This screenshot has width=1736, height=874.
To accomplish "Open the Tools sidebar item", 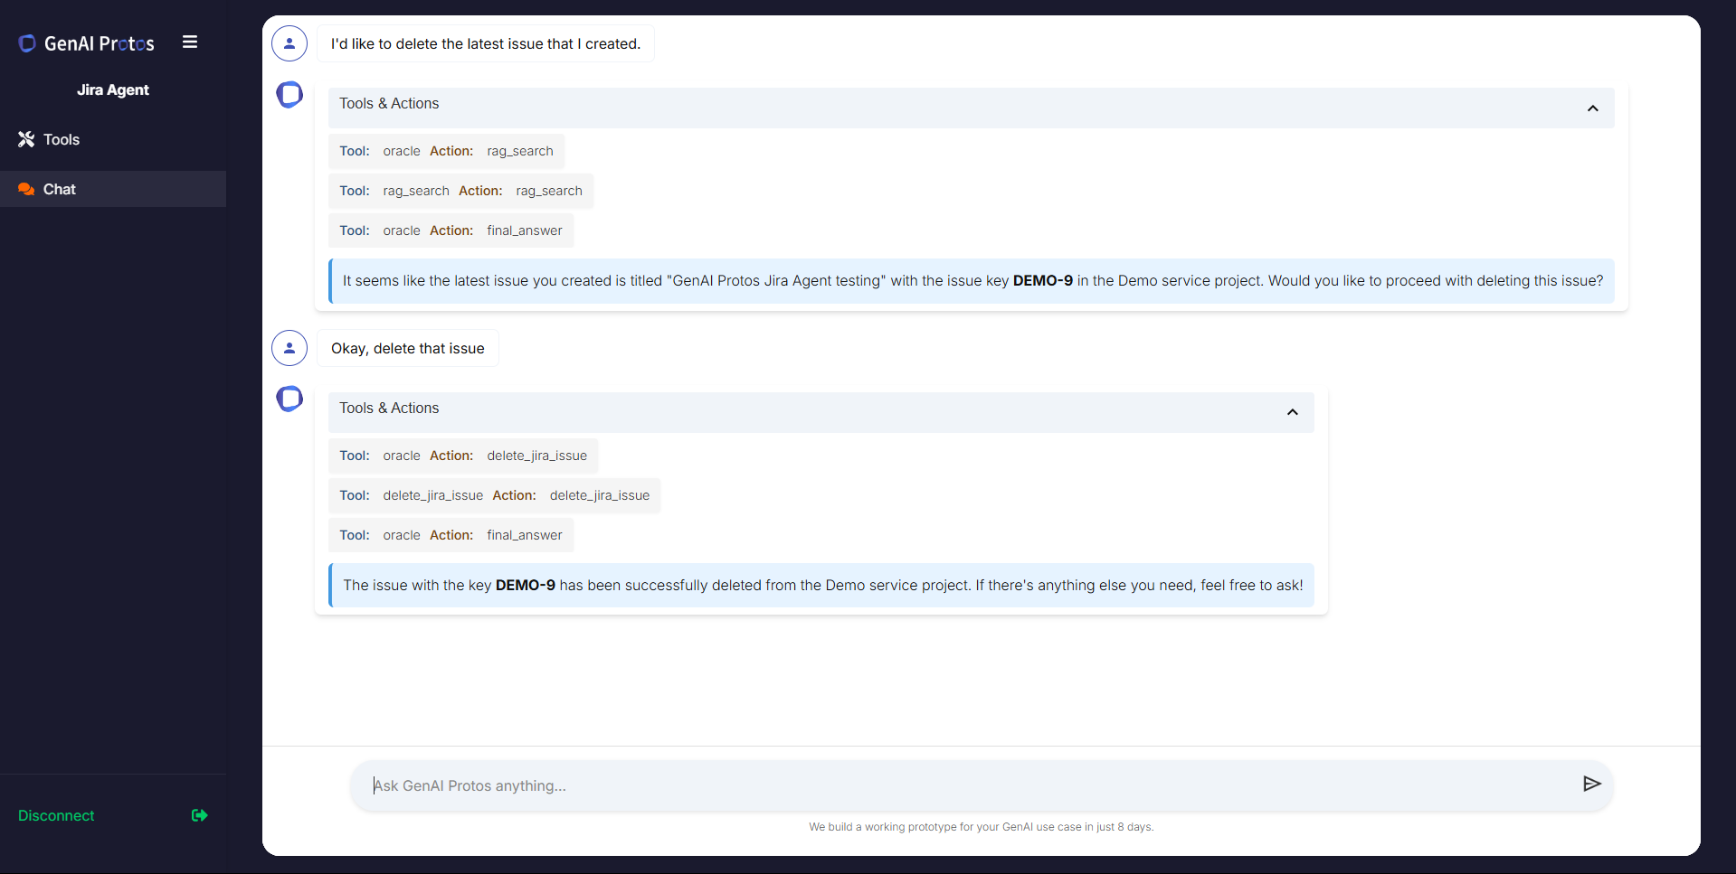I will (x=113, y=139).
